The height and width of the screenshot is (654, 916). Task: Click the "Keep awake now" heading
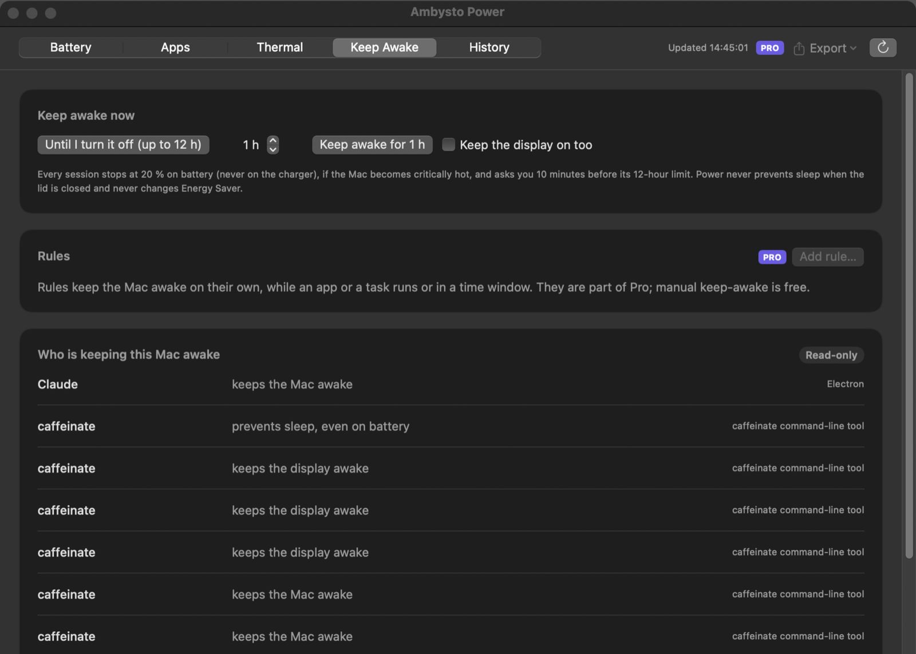tap(86, 116)
